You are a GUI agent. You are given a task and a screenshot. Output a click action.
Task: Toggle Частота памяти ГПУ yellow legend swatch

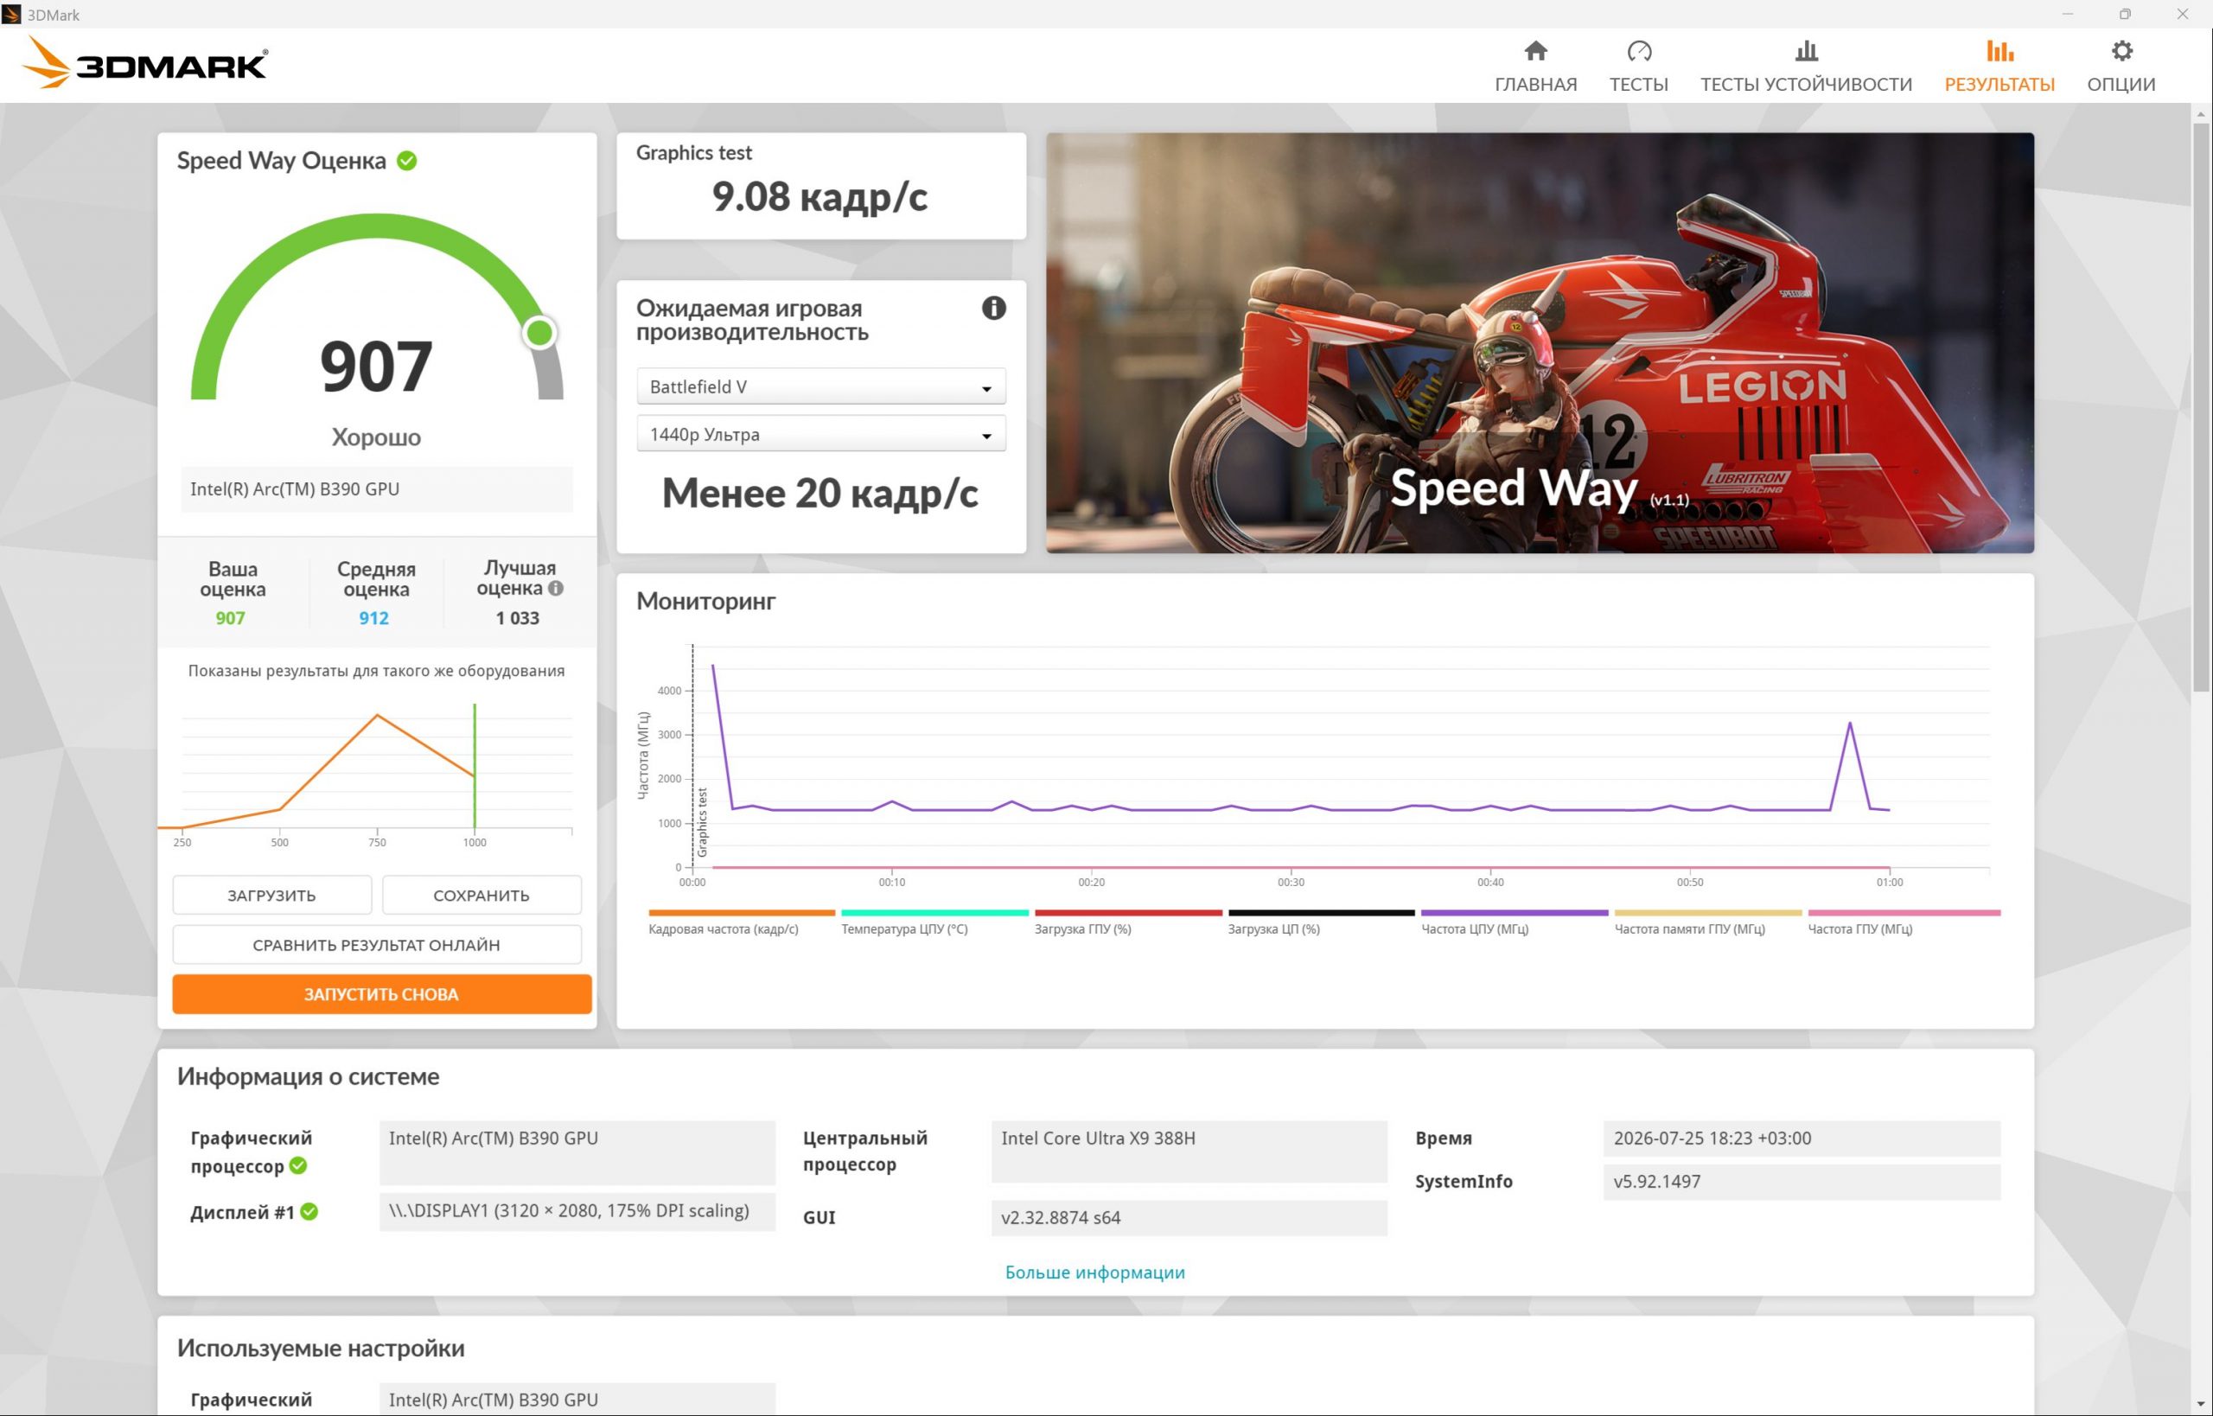click(x=1708, y=912)
